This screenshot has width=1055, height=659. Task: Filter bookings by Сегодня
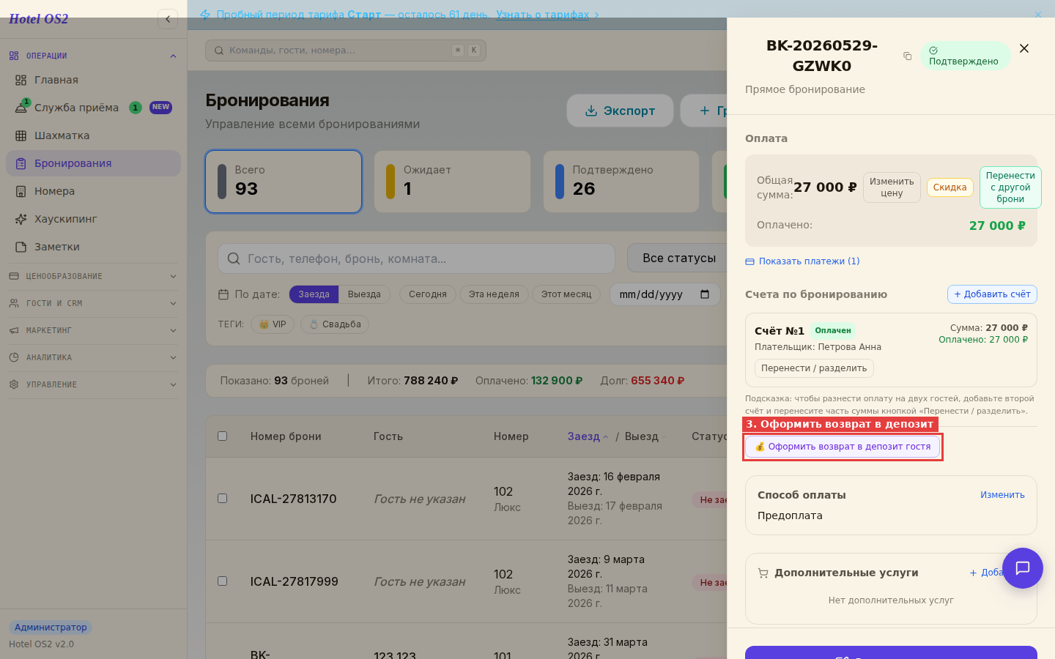pos(428,294)
